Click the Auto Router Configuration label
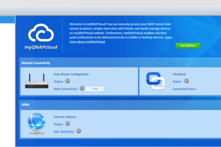The image size is (221, 147). point(71,74)
